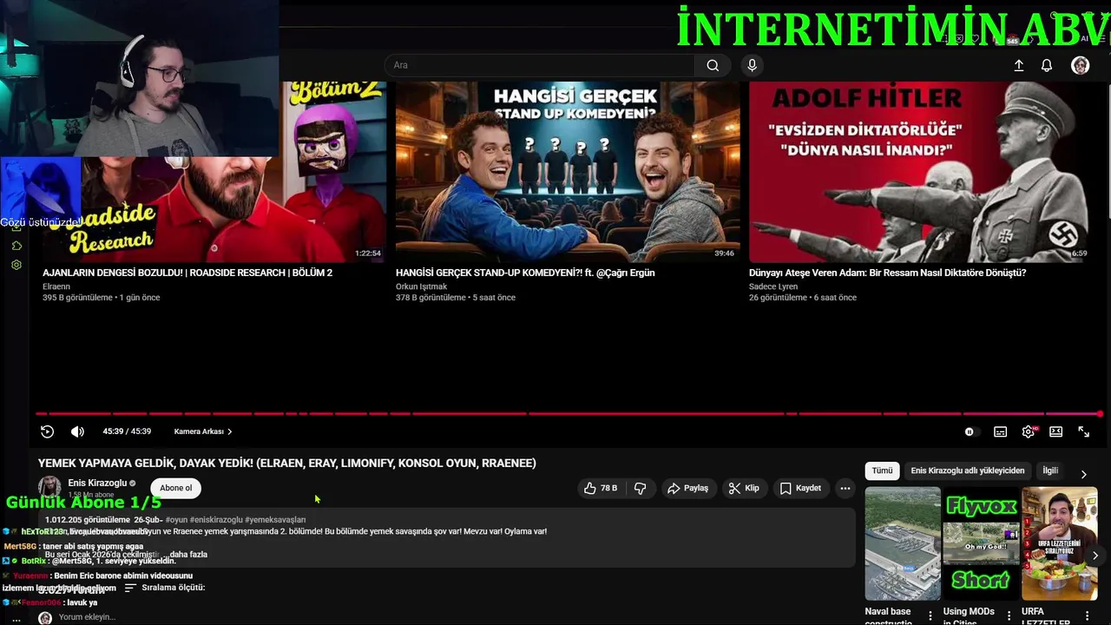The height and width of the screenshot is (625, 1111).
Task: Share the video via Paylaş
Action: [x=687, y=488]
